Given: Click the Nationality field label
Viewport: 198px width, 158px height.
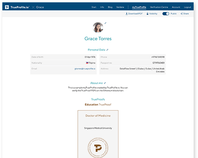Looking at the screenshot, I should pos(37,63).
